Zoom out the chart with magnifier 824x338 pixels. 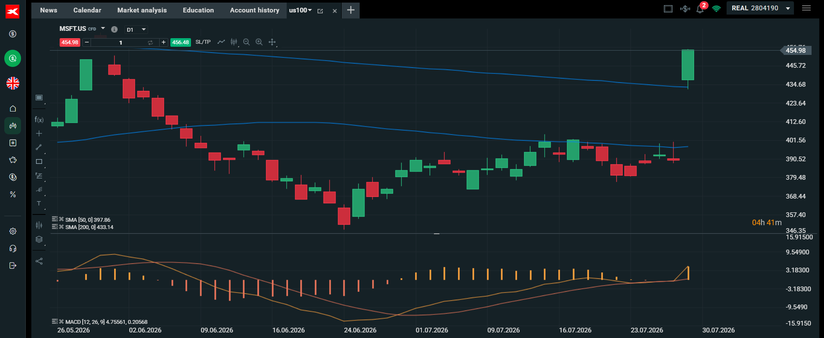246,42
